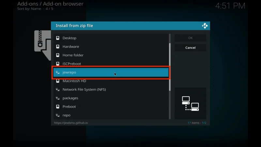Click the 17 items page counter

[197, 123]
